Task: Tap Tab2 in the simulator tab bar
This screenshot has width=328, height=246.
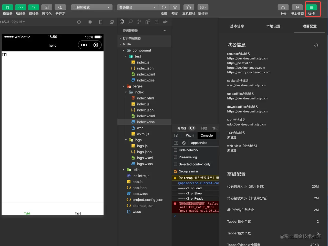Action: tap(78, 213)
